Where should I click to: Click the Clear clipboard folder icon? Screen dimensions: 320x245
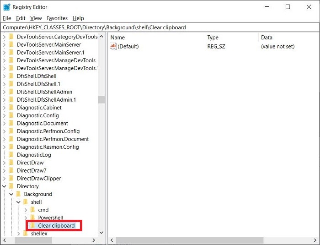[32, 226]
